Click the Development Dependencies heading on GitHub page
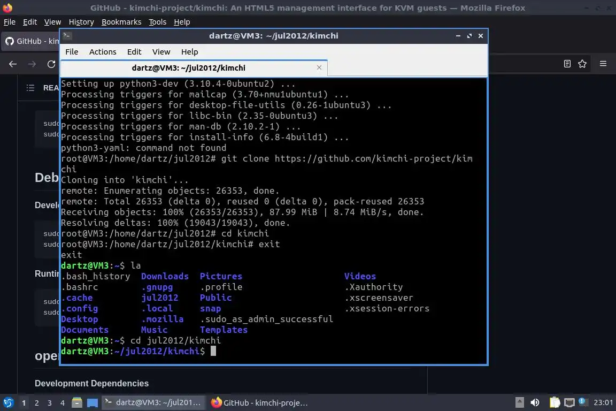The height and width of the screenshot is (411, 616). point(91,384)
